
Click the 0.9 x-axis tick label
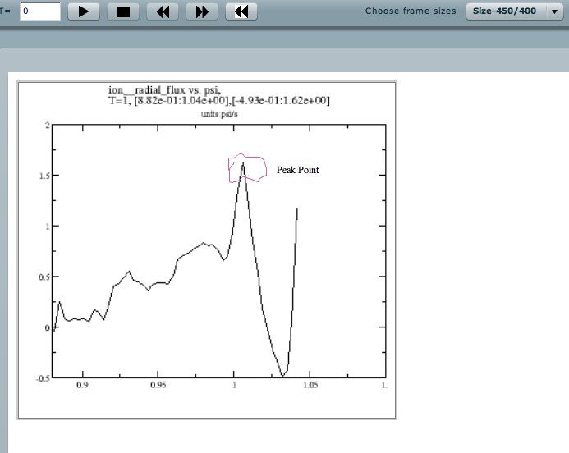[82, 385]
